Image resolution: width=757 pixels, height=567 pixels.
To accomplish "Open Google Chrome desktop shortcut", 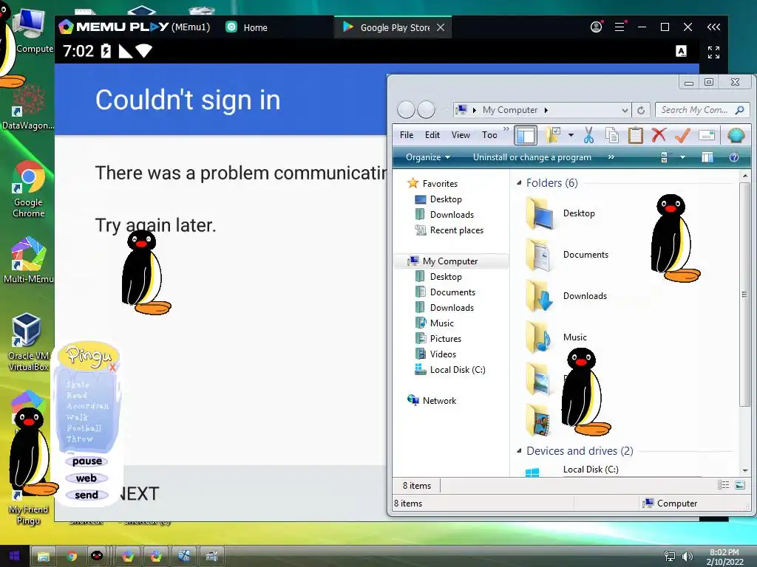I will pyautogui.click(x=29, y=189).
